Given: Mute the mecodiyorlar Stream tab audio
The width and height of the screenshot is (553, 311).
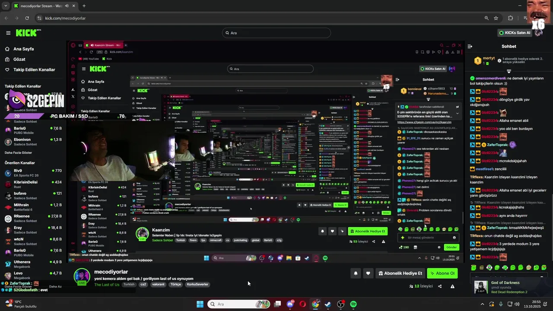Looking at the screenshot, I should (67, 6).
